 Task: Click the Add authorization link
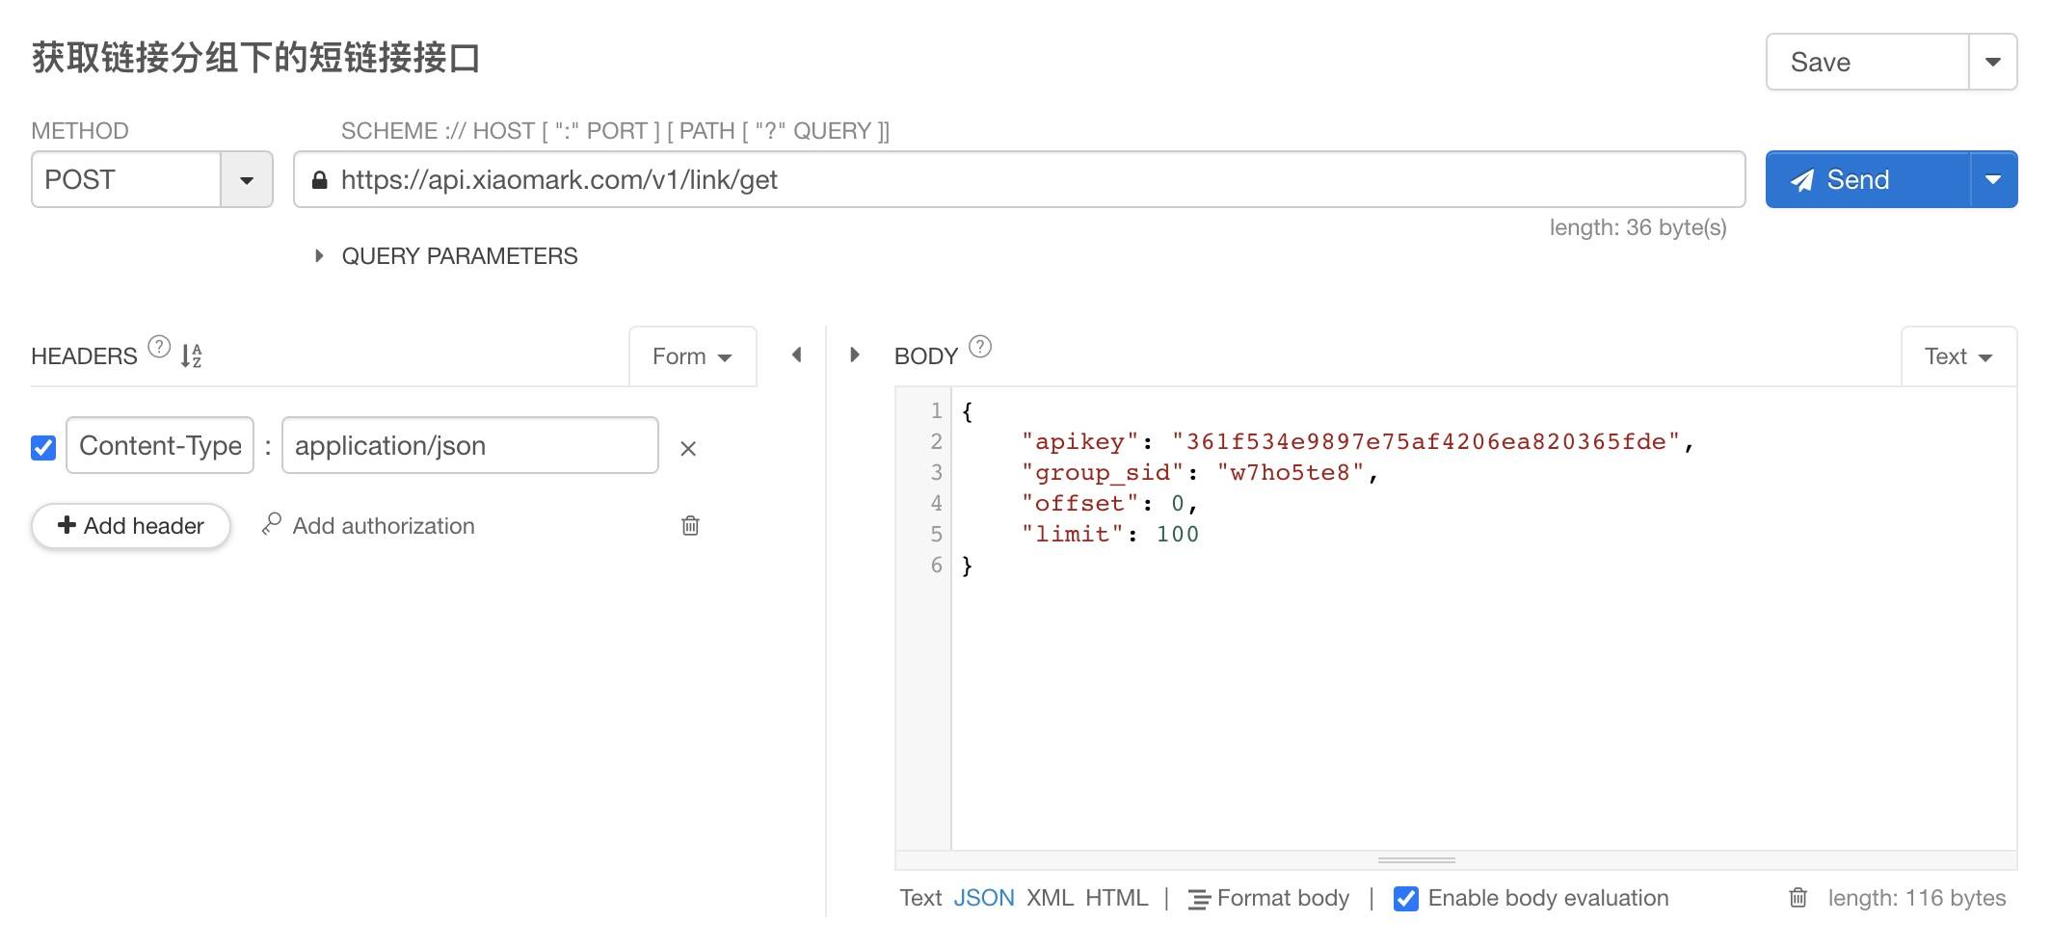[x=384, y=526]
